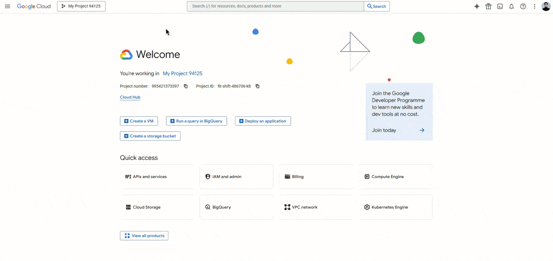The width and height of the screenshot is (553, 261).
Task: Open the navigation hamburger menu
Action: [x=7, y=6]
